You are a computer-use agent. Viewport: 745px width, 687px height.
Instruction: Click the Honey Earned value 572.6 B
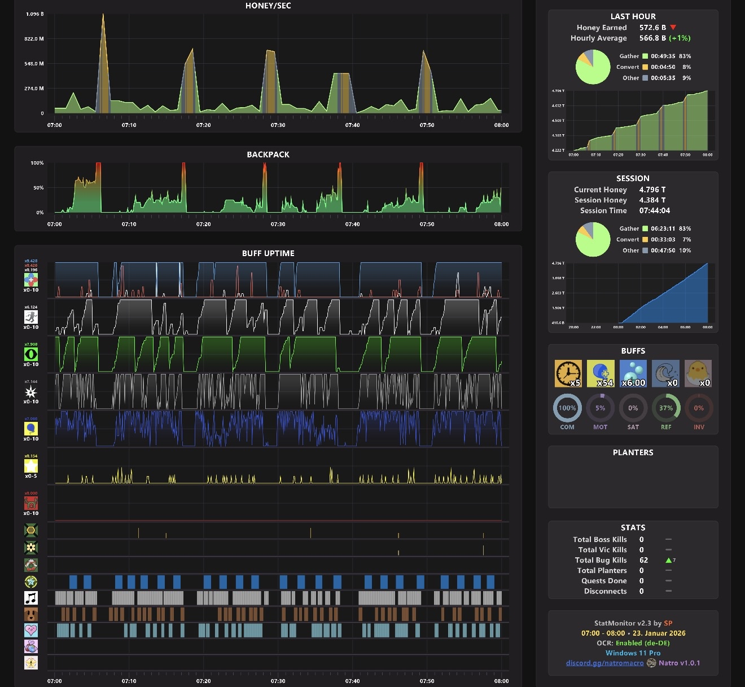click(x=652, y=27)
